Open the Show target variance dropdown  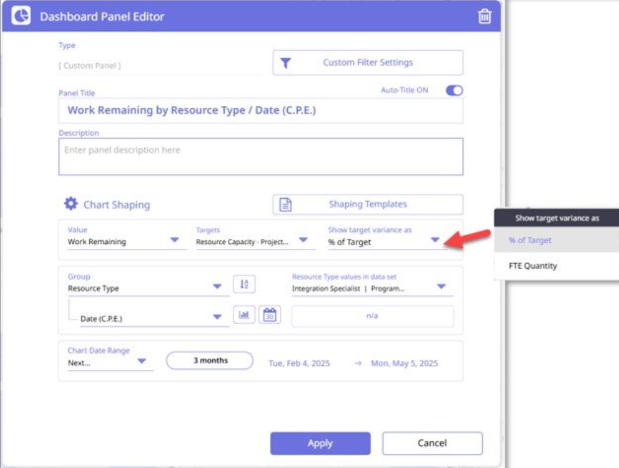(435, 240)
